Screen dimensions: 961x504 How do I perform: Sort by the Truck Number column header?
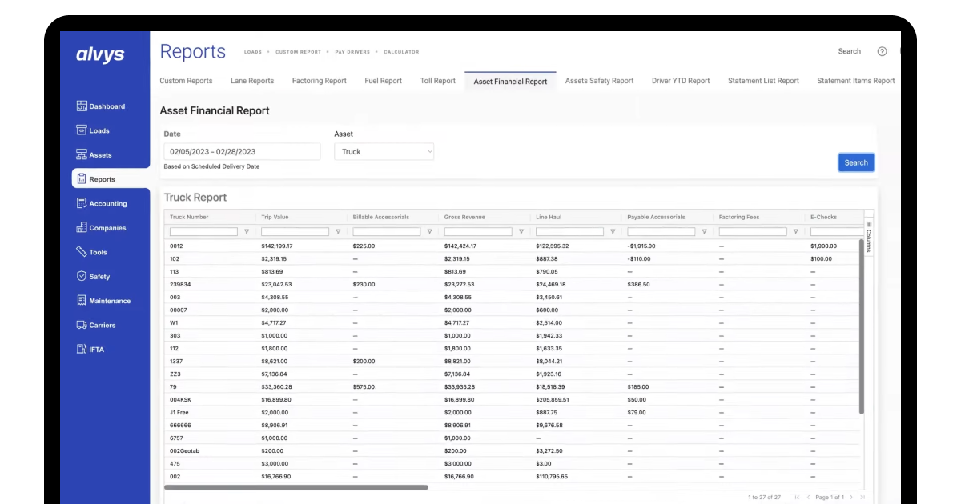pyautogui.click(x=189, y=217)
